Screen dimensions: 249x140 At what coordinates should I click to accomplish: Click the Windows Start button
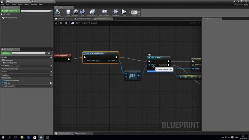pos(3,137)
